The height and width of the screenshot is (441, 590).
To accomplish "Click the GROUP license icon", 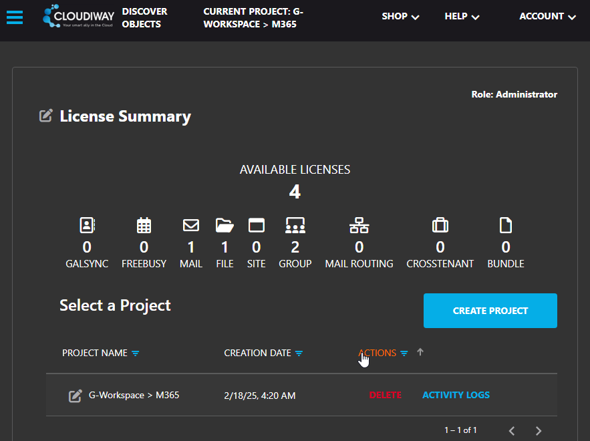I will tap(295, 225).
